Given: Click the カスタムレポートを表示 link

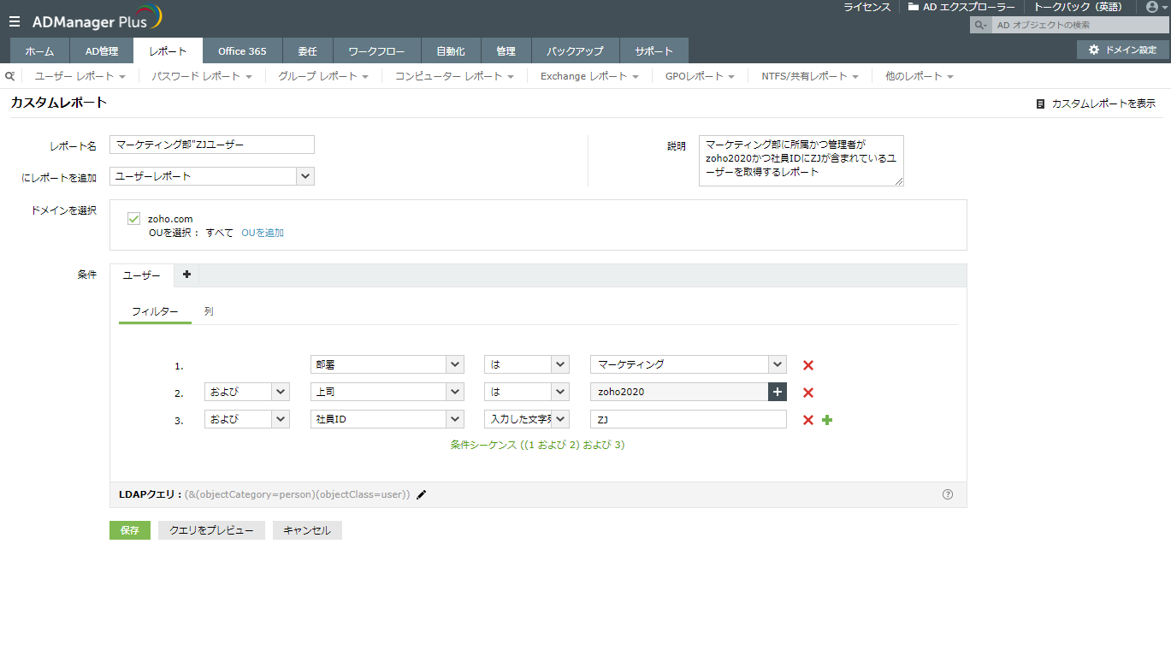Looking at the screenshot, I should point(1096,103).
